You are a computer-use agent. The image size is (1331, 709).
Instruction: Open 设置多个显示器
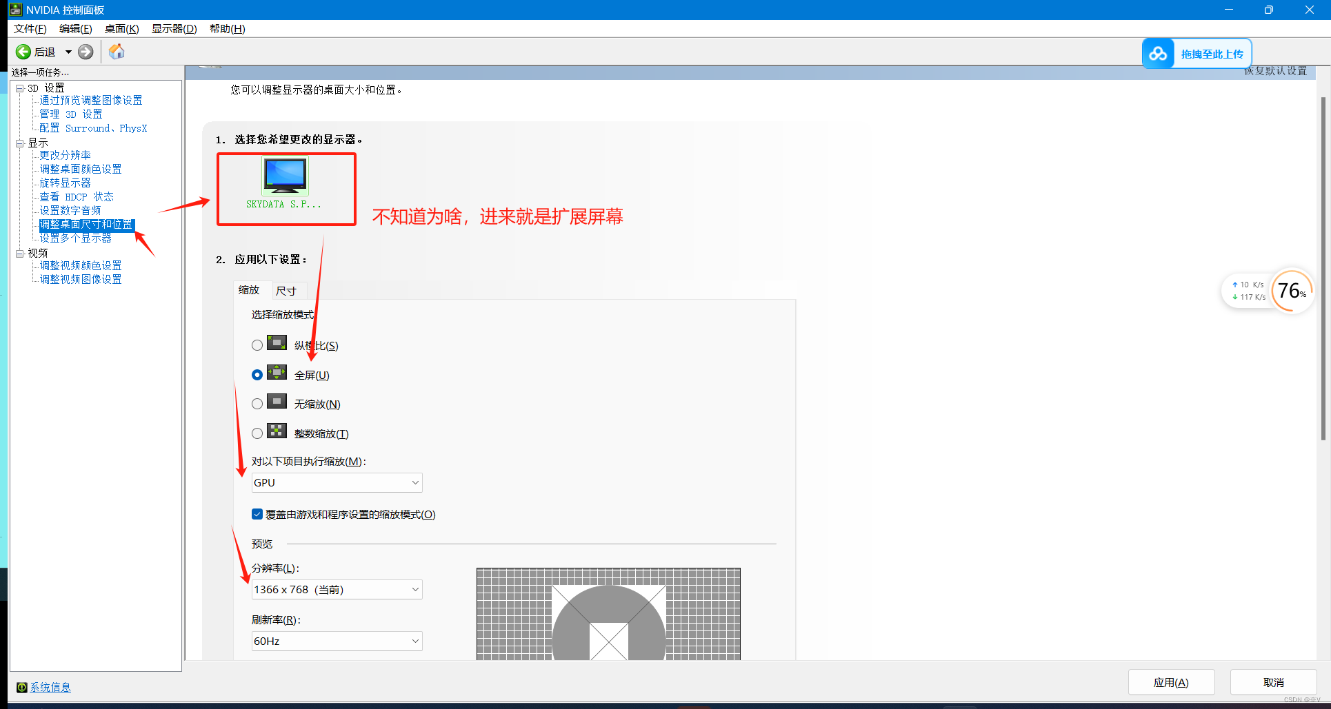tap(75, 238)
